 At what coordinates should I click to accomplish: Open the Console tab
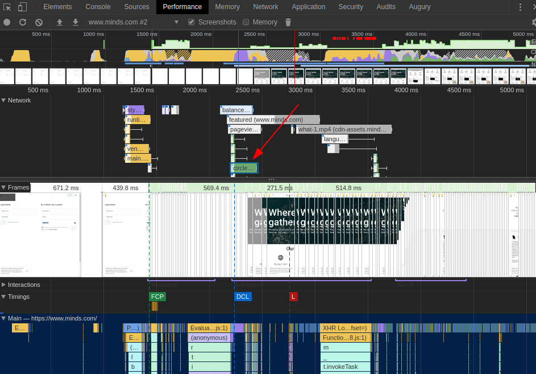tap(98, 7)
